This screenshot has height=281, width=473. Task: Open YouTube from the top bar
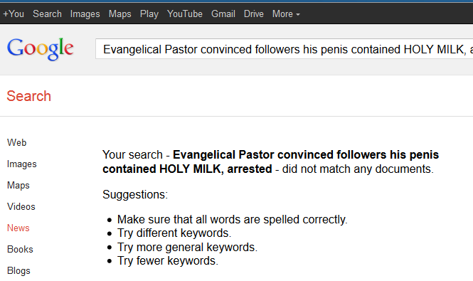185,14
